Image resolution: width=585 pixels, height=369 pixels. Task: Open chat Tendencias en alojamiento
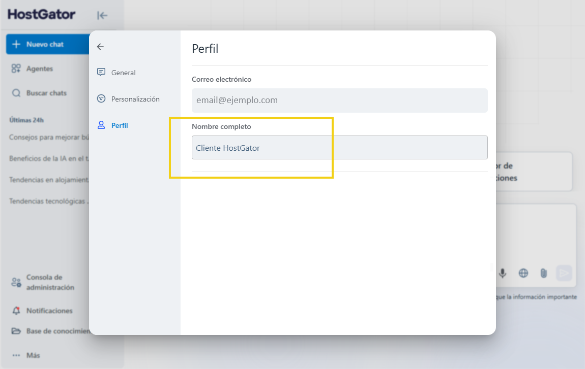click(x=49, y=180)
